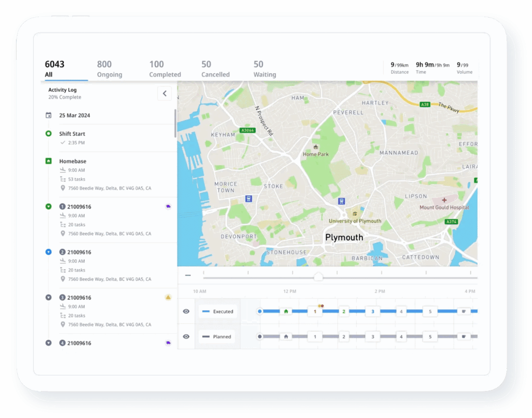This screenshot has height=418, width=532.
Task: Click the Mount Gould Hospital marker on map
Action: tap(444, 199)
